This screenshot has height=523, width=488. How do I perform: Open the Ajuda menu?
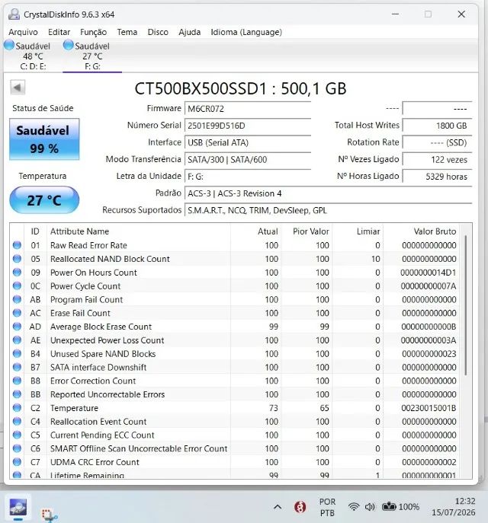[x=189, y=32]
